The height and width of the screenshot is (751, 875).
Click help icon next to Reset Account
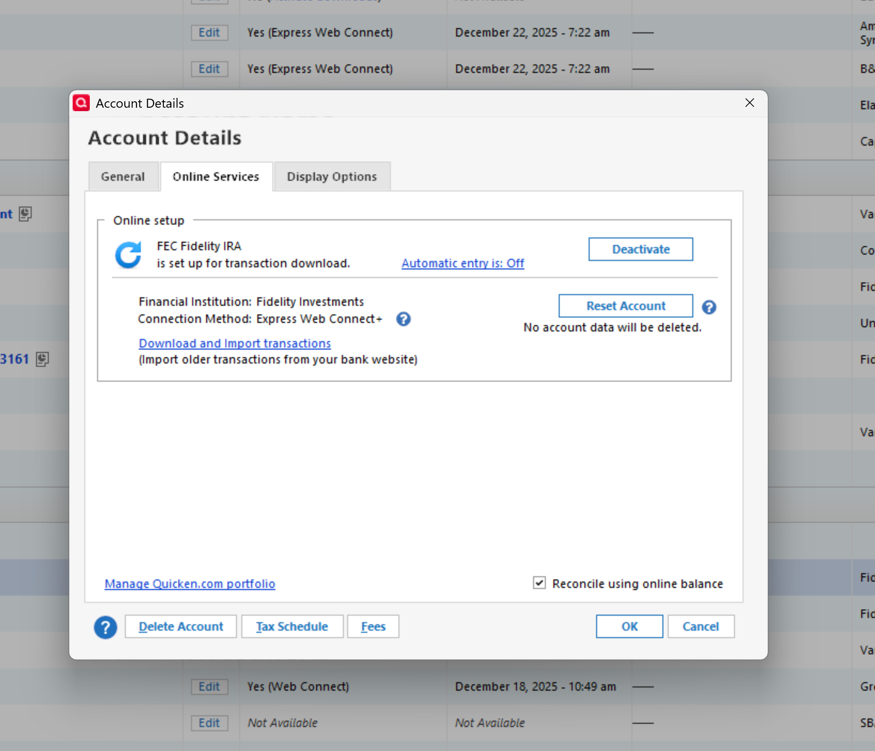[709, 307]
